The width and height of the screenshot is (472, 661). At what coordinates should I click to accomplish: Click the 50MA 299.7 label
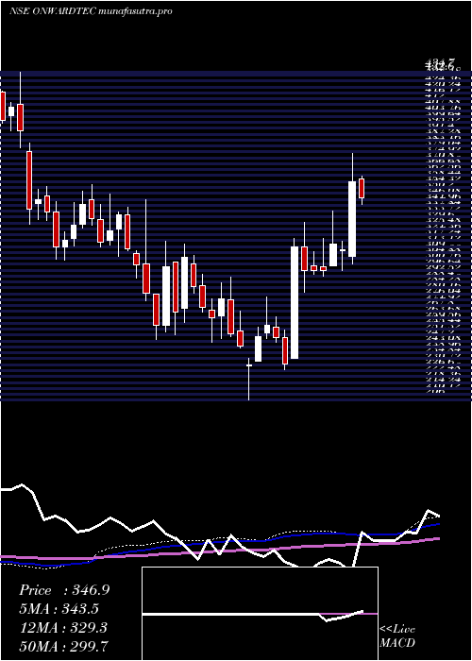(63, 647)
